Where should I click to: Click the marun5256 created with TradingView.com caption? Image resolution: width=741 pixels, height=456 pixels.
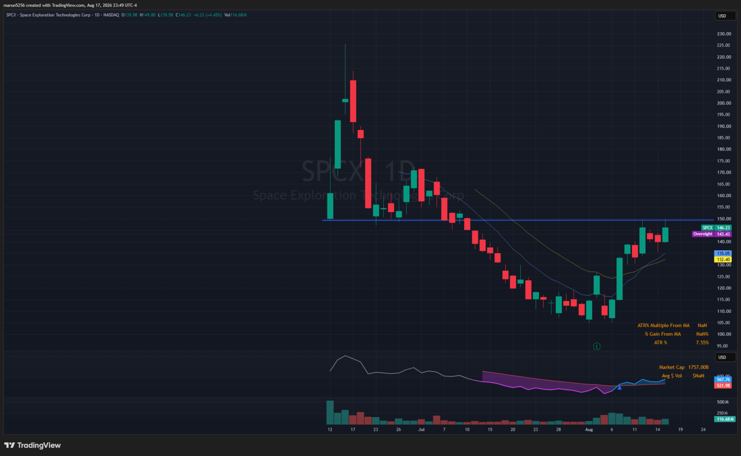click(x=69, y=5)
